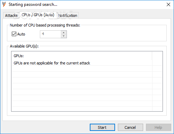The width and height of the screenshot is (174, 134).
Task: Click the narrow empty column header in GPU list
Action: pos(157,56)
